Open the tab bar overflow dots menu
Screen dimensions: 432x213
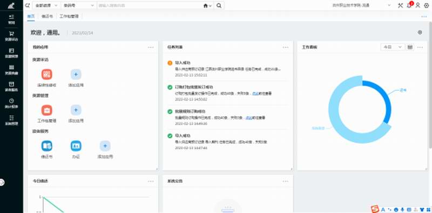424,17
